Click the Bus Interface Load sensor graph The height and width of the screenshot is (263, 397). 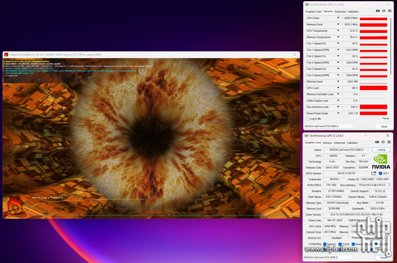pos(373,107)
